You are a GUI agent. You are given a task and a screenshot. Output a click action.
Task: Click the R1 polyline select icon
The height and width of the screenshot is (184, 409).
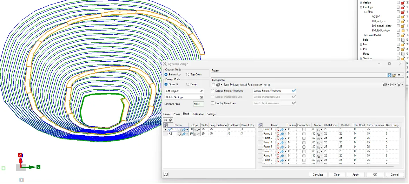pos(179,129)
